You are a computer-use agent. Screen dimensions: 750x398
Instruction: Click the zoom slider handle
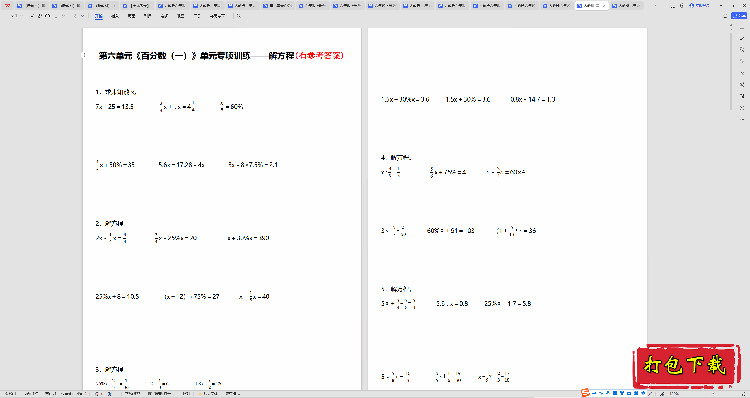click(713, 394)
